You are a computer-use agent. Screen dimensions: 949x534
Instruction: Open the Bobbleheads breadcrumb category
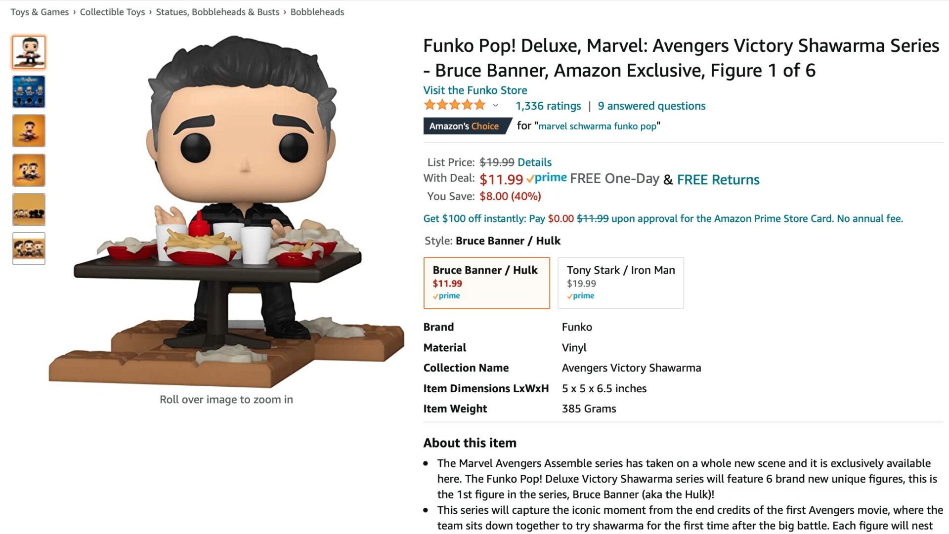point(316,11)
